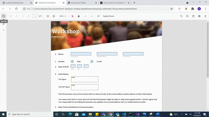The width and height of the screenshot is (209, 117).
Task: Open the bookmark panel in left sidebar
Action: coord(4,30)
